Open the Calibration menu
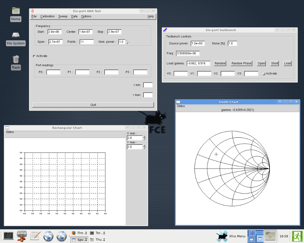The width and height of the screenshot is (304, 243). tap(47, 16)
